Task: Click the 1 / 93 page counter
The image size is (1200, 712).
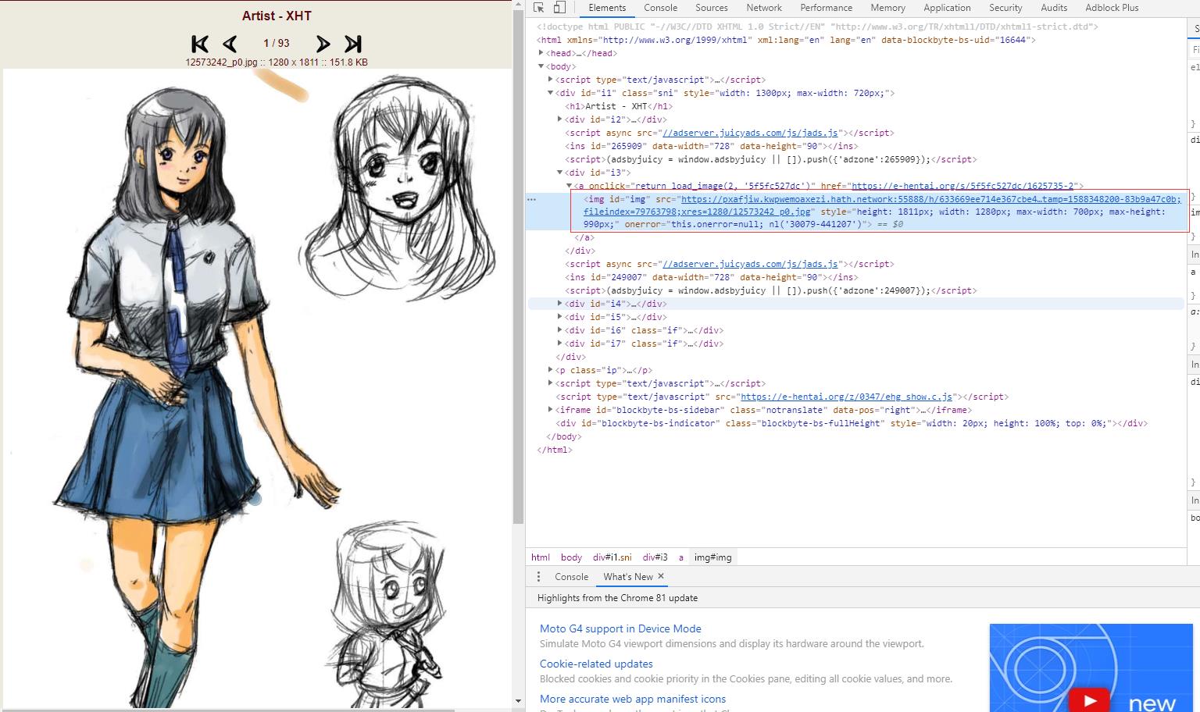Action: (277, 44)
